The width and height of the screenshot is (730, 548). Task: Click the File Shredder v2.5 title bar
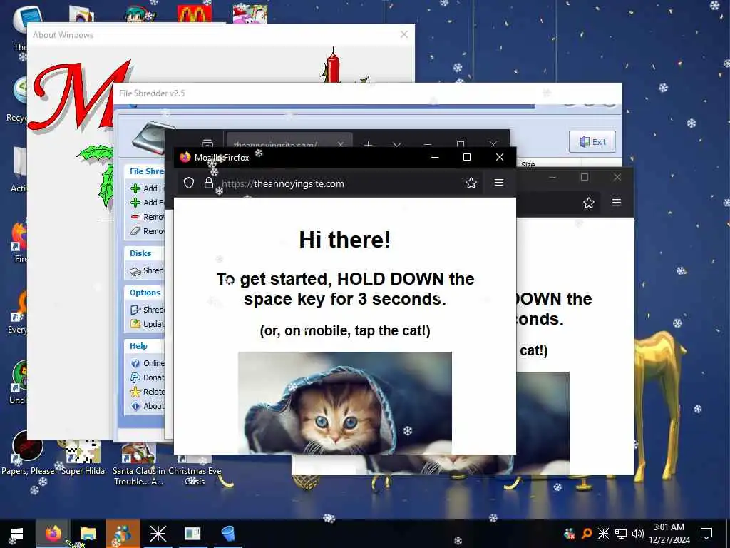click(x=367, y=93)
